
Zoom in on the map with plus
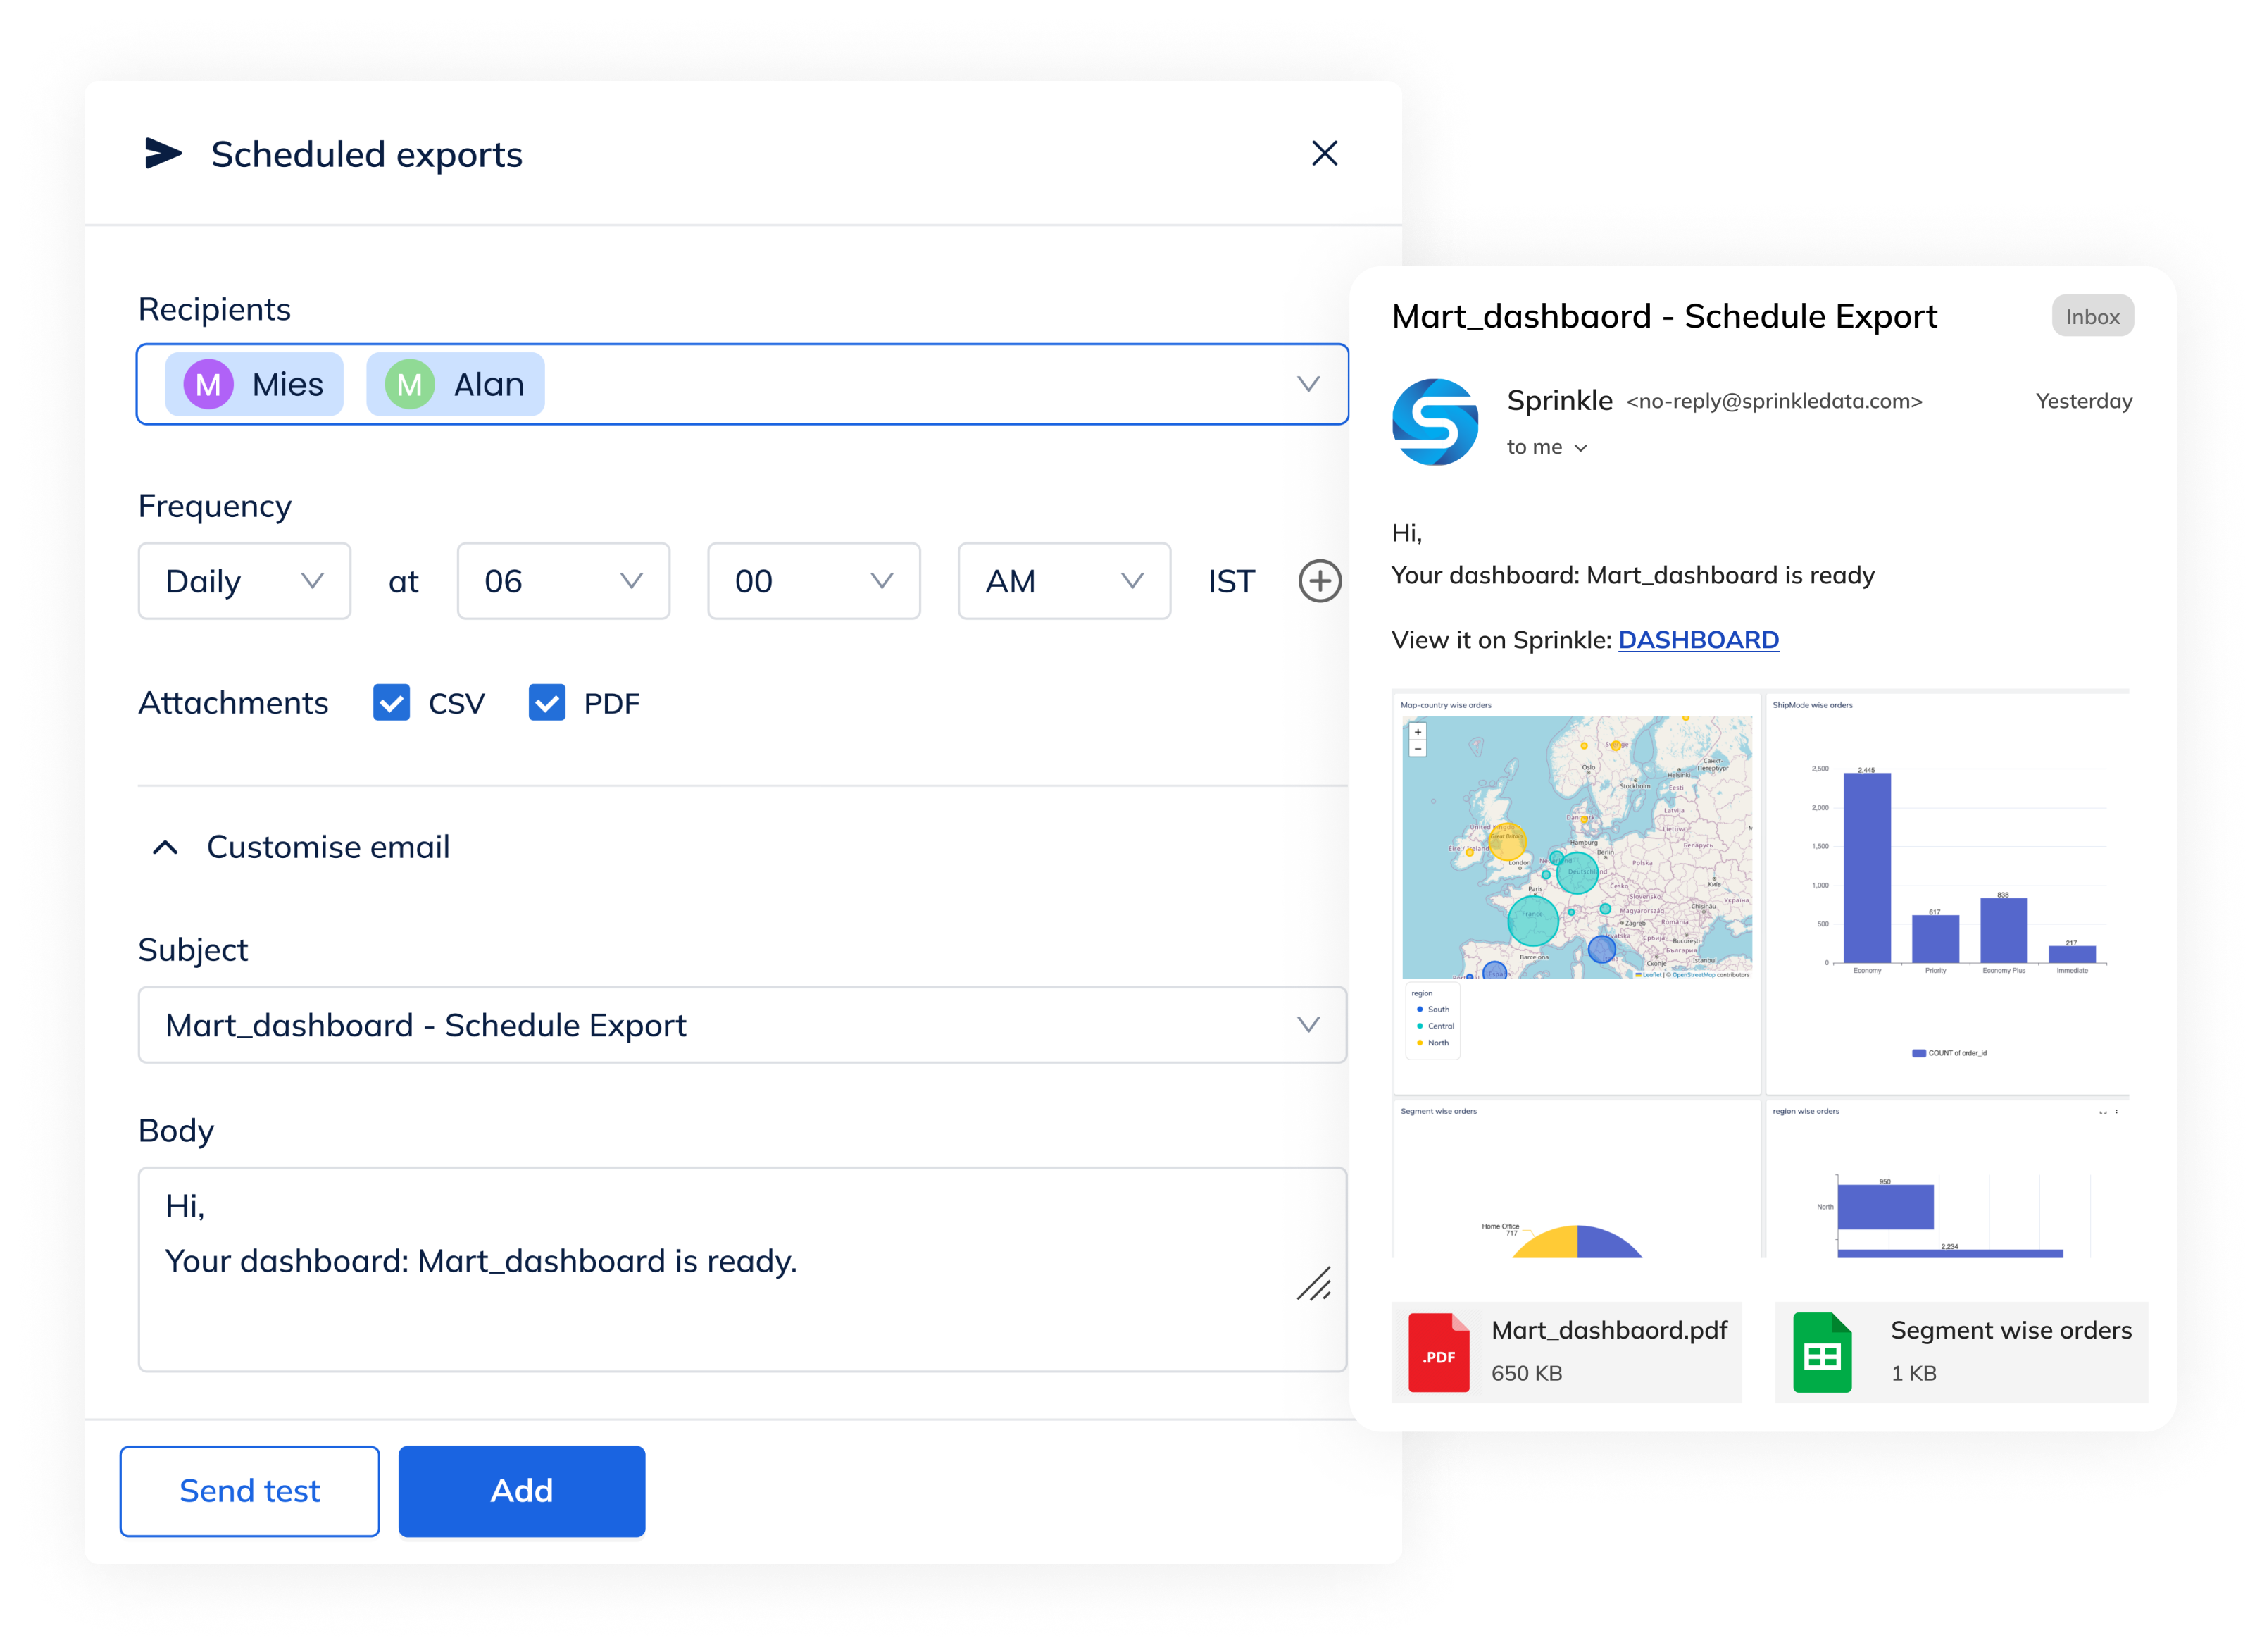(x=1418, y=732)
